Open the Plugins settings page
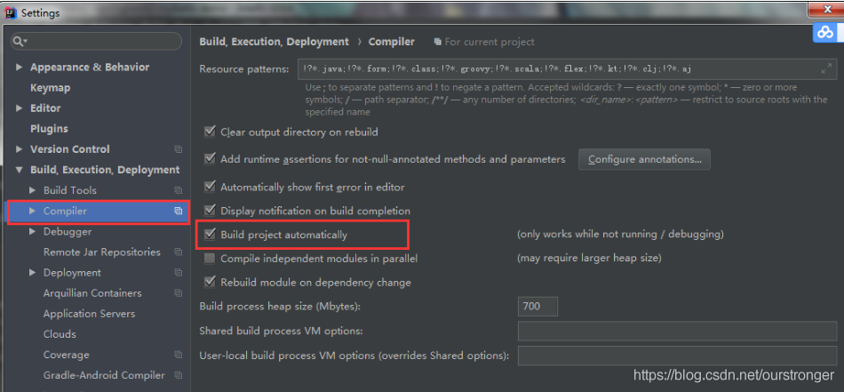This screenshot has height=392, width=844. tap(49, 129)
